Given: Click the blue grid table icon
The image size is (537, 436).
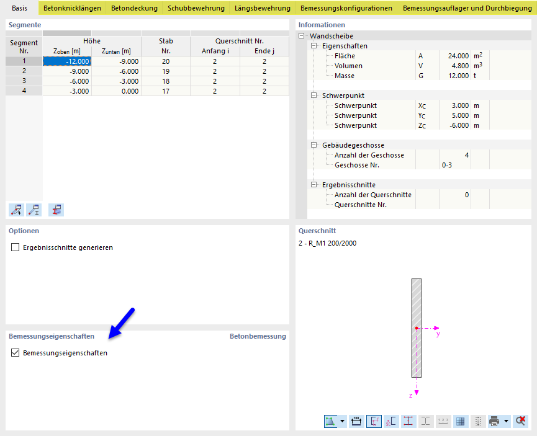Looking at the screenshot, I should tap(461, 421).
